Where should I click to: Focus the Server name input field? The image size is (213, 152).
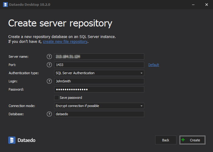99,57
